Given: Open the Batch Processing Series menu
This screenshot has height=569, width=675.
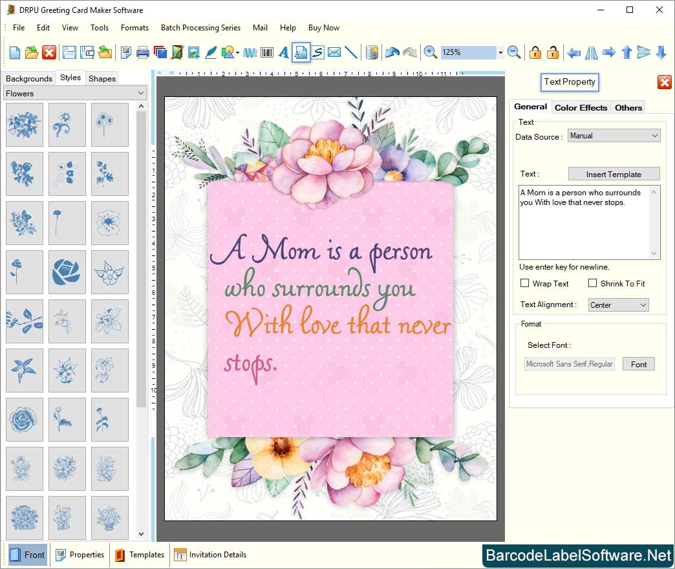Looking at the screenshot, I should 200,28.
